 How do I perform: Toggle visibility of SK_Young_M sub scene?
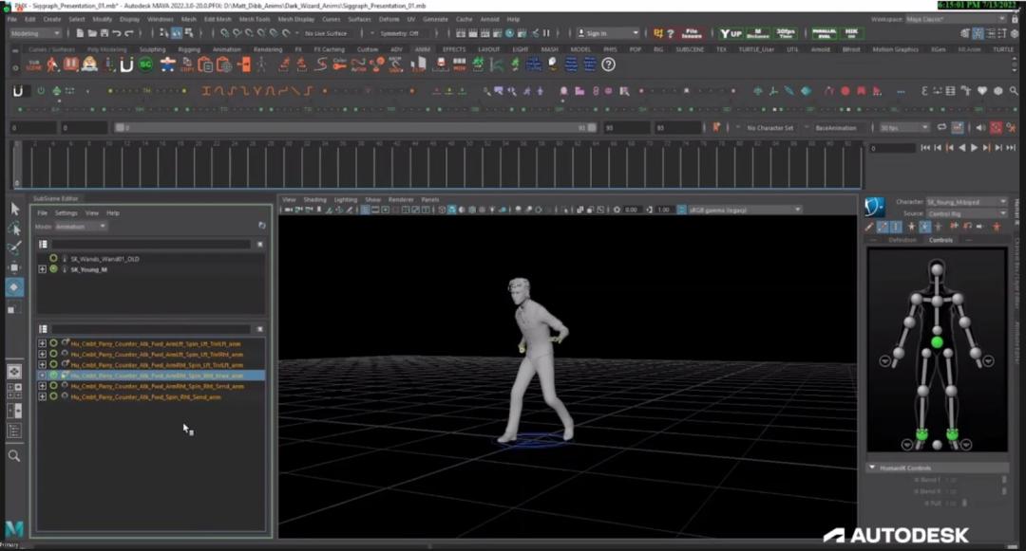click(x=53, y=269)
